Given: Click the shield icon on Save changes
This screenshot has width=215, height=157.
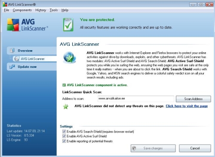Looking at the screenshot, I should click(134, 148).
